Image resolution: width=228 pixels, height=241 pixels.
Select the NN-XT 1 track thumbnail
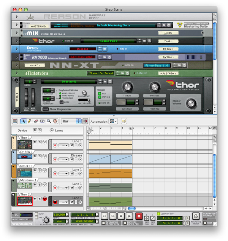point(25,173)
